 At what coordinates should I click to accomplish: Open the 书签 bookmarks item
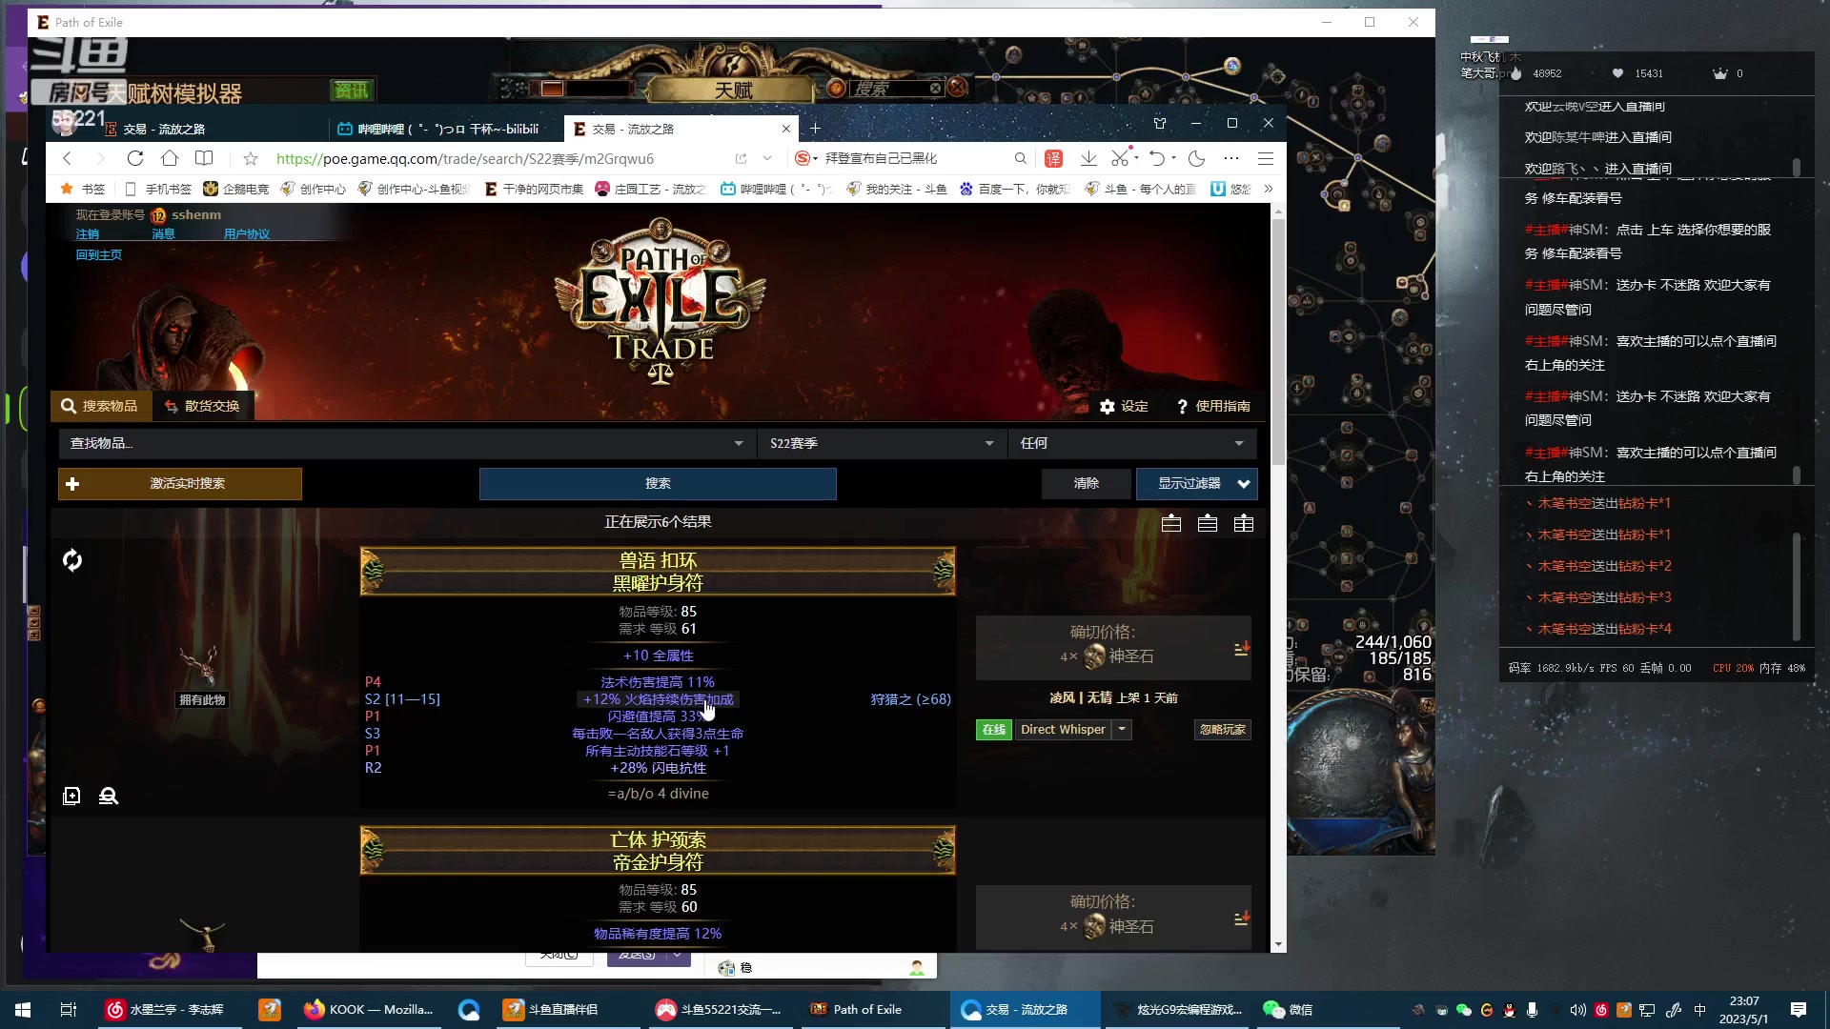83,189
